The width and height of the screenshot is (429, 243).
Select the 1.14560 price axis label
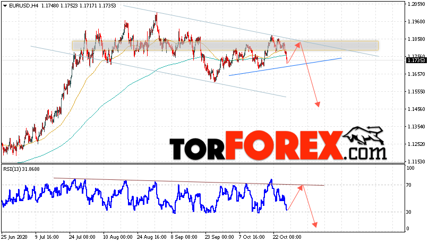tap(416, 109)
